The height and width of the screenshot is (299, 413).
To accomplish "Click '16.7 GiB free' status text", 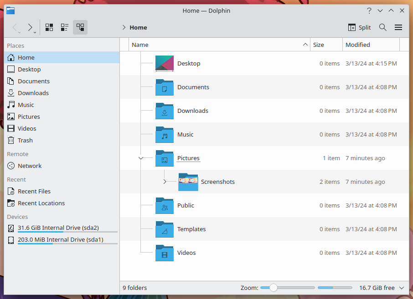I will [x=377, y=288].
